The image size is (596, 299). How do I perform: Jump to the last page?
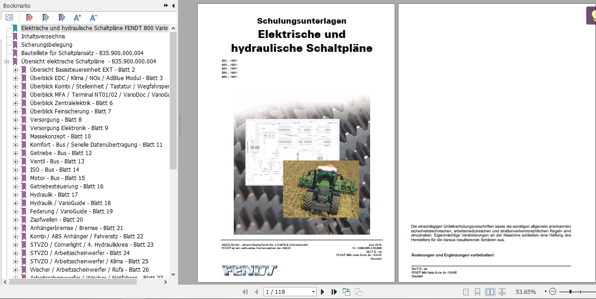coord(334,292)
